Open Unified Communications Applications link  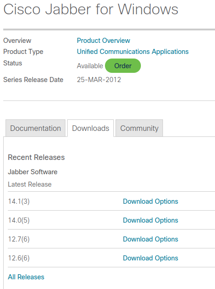[133, 52]
